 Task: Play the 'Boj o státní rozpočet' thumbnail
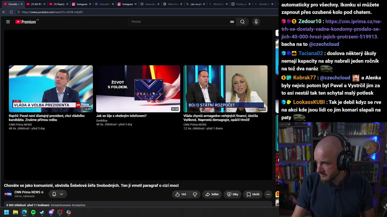pyautogui.click(x=226, y=89)
